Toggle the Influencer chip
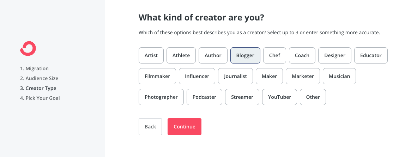 pyautogui.click(x=197, y=76)
